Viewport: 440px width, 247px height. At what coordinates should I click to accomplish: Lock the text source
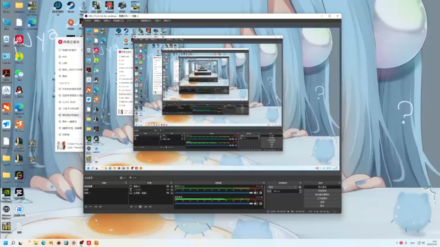(172, 189)
